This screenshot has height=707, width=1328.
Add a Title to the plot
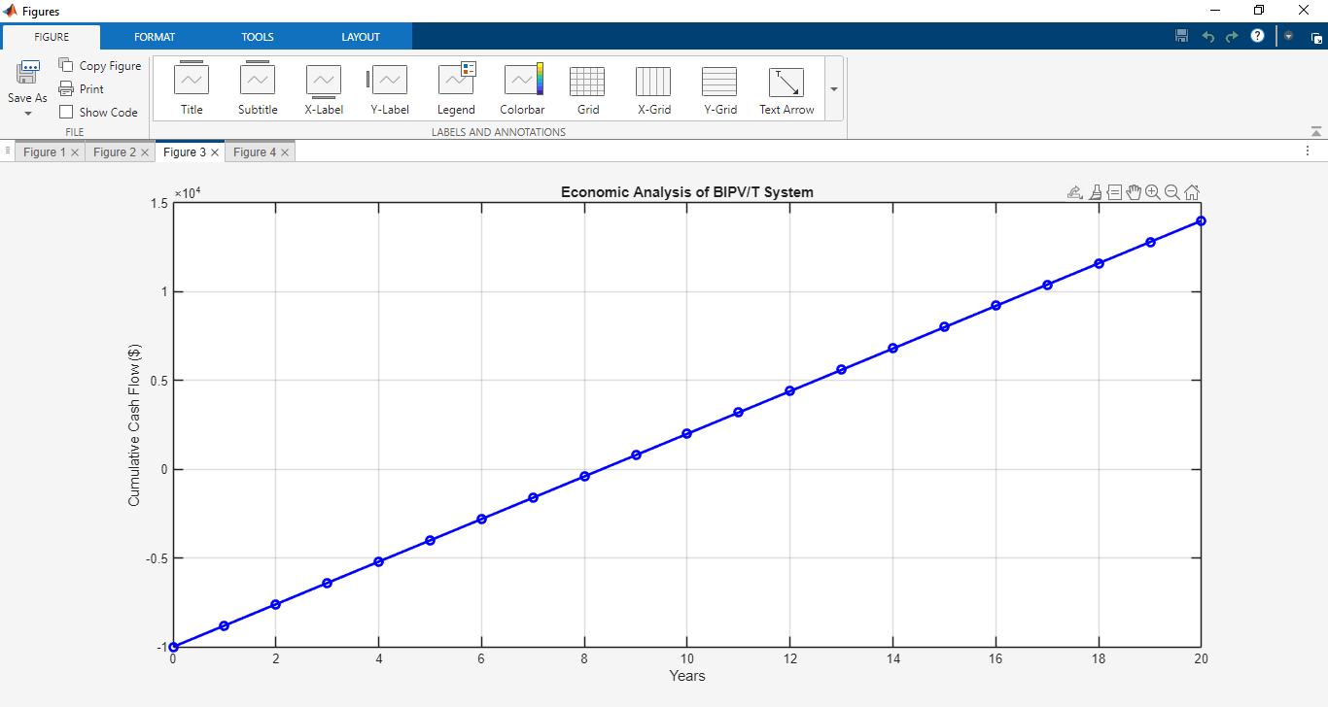pyautogui.click(x=192, y=89)
